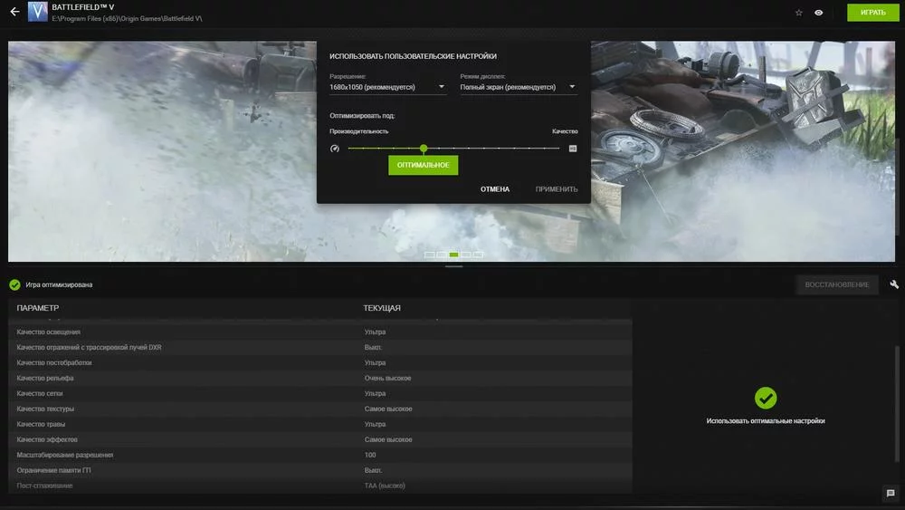
Task: Select the last screenshot thumbnail indicator
Action: pos(478,255)
